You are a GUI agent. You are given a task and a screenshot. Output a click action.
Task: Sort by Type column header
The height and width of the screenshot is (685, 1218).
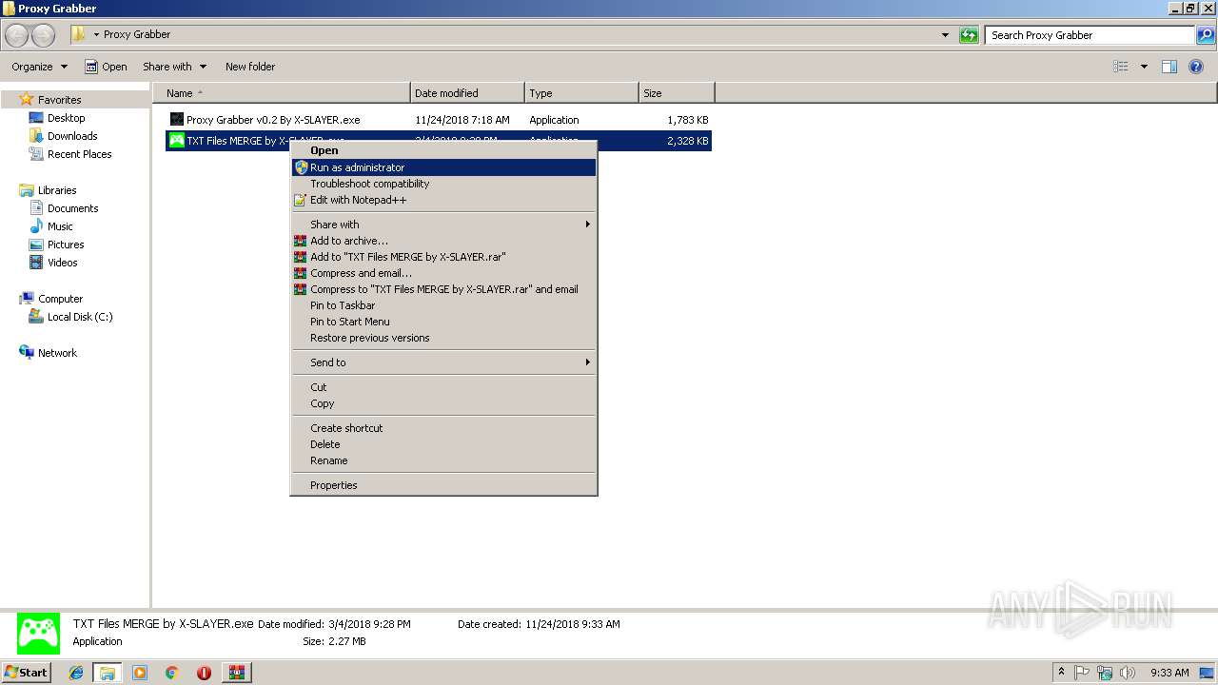coord(581,93)
